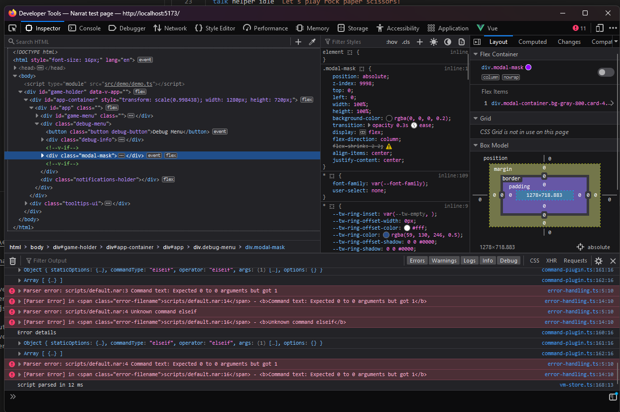Collapse the Flex Container section

pyautogui.click(x=476, y=54)
